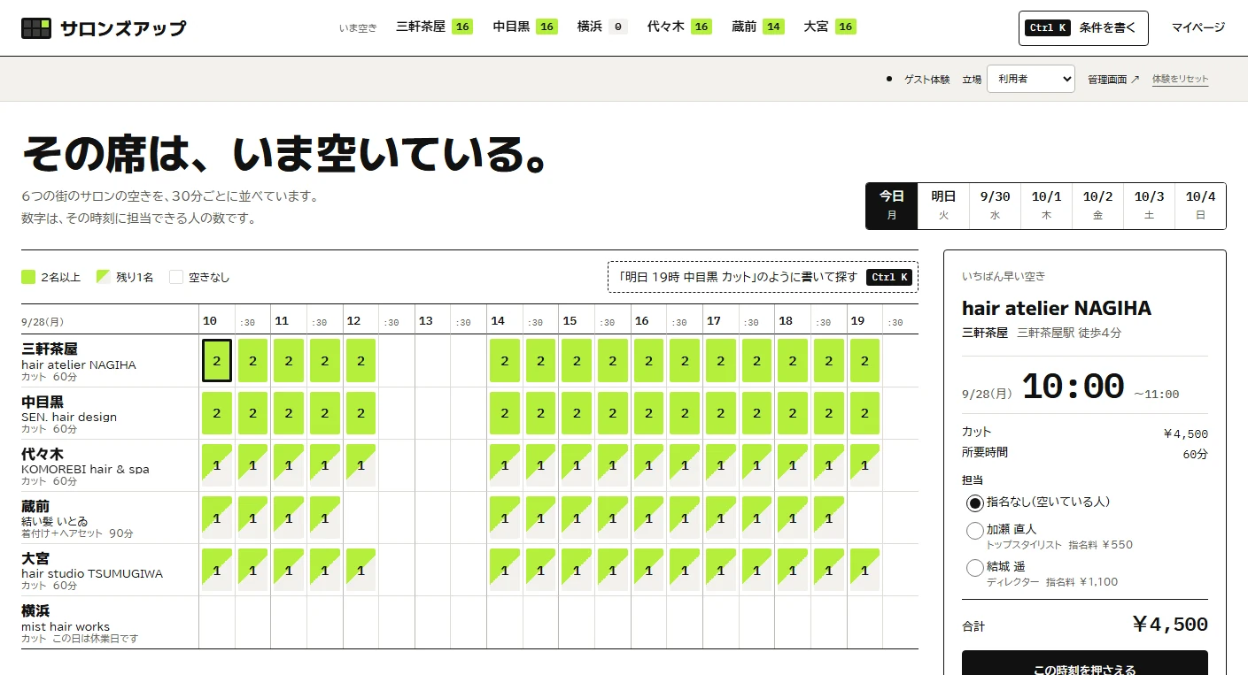Choose stylist 加瀬 直人 radio button

(x=975, y=531)
